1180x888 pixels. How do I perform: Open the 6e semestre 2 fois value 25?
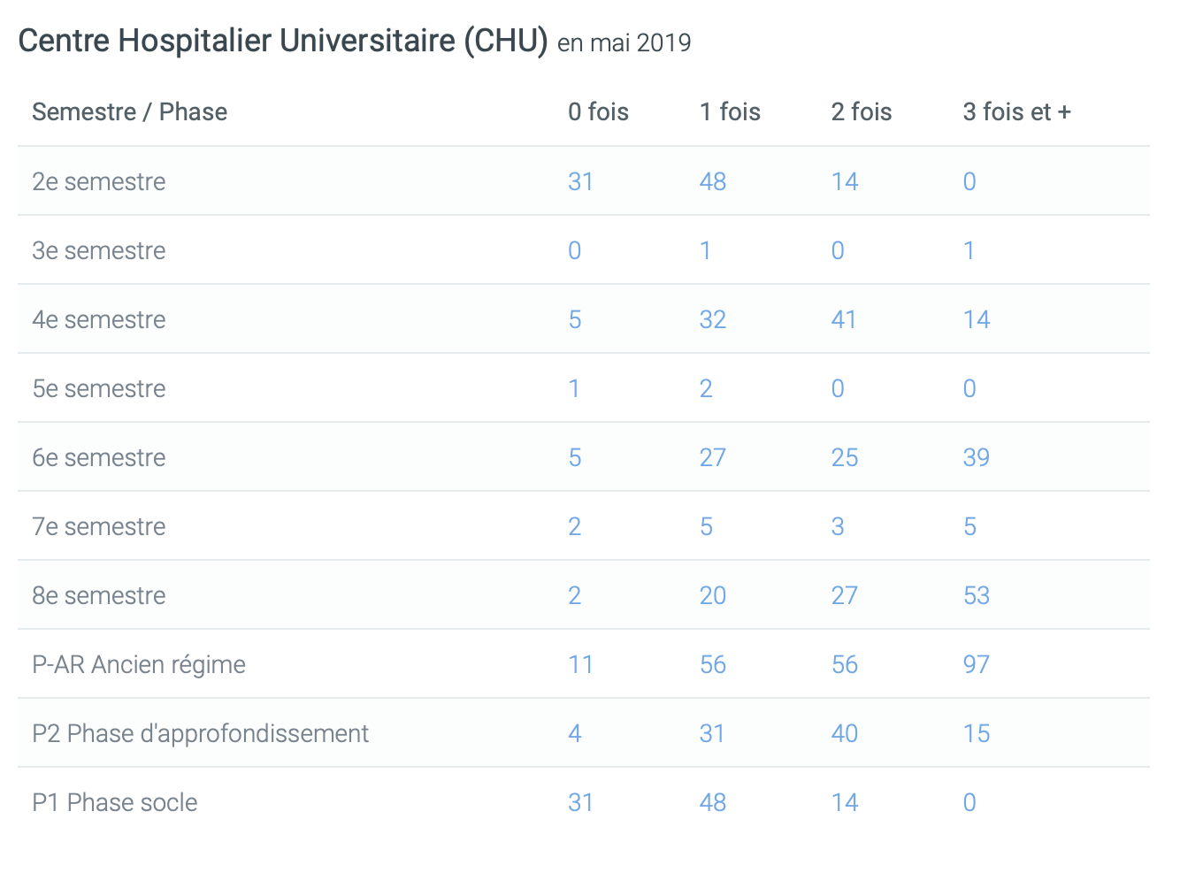[x=844, y=457]
